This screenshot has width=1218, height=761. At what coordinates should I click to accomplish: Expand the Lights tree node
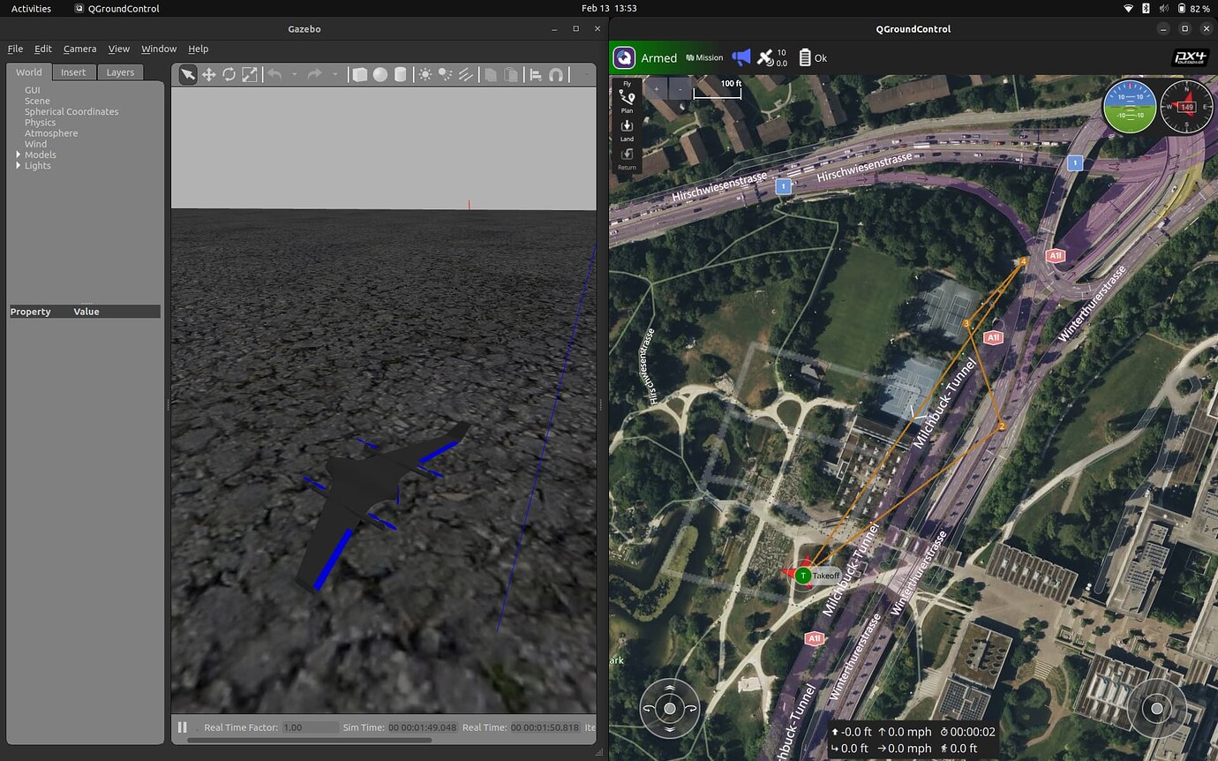tap(19, 166)
